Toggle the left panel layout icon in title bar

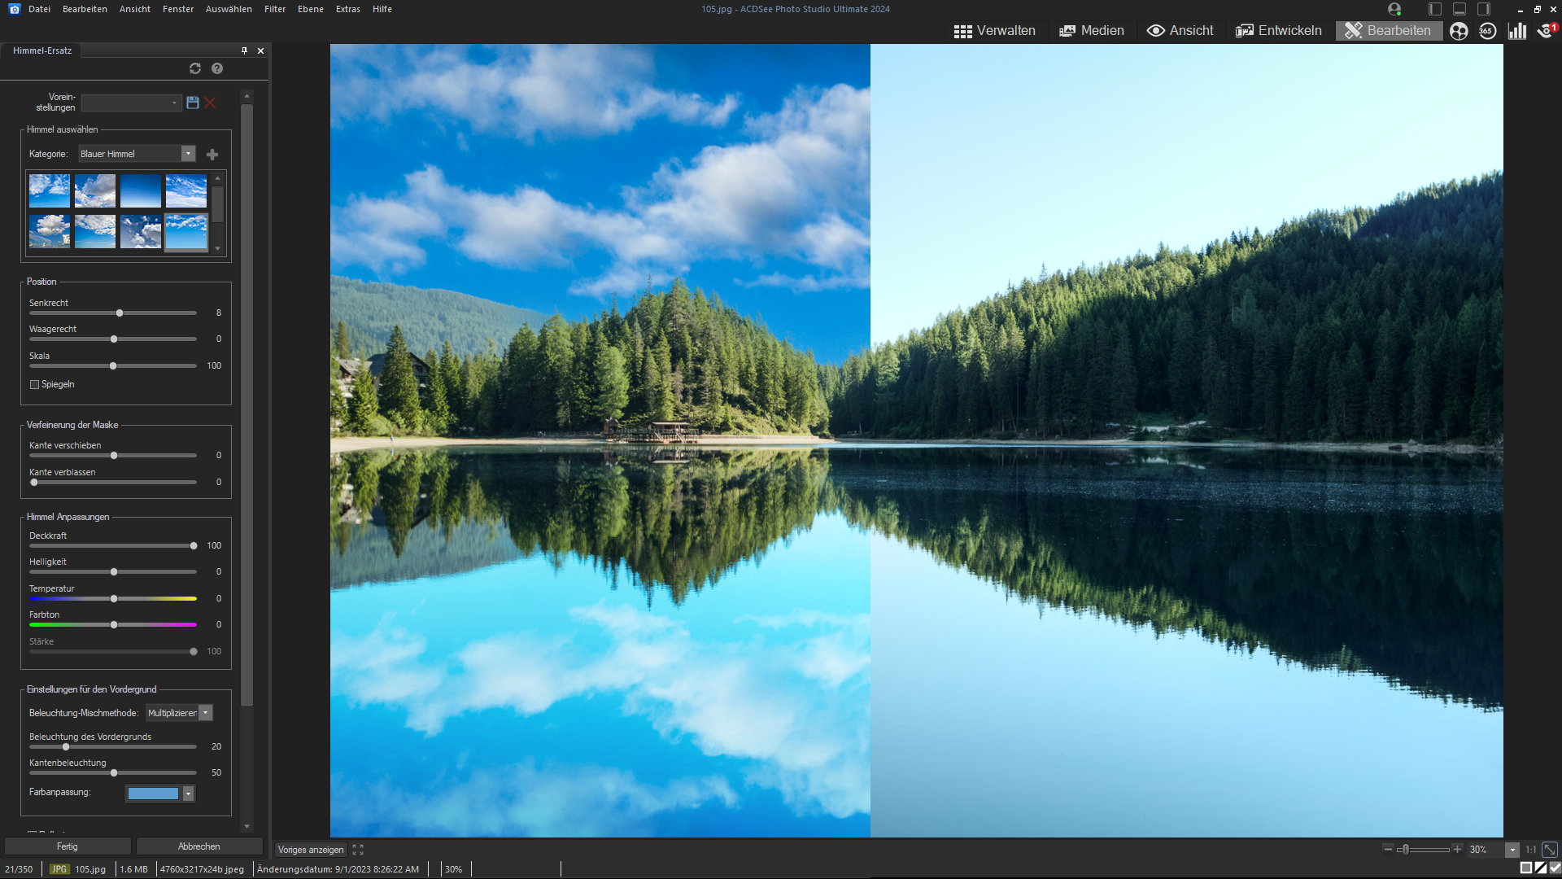click(x=1435, y=9)
